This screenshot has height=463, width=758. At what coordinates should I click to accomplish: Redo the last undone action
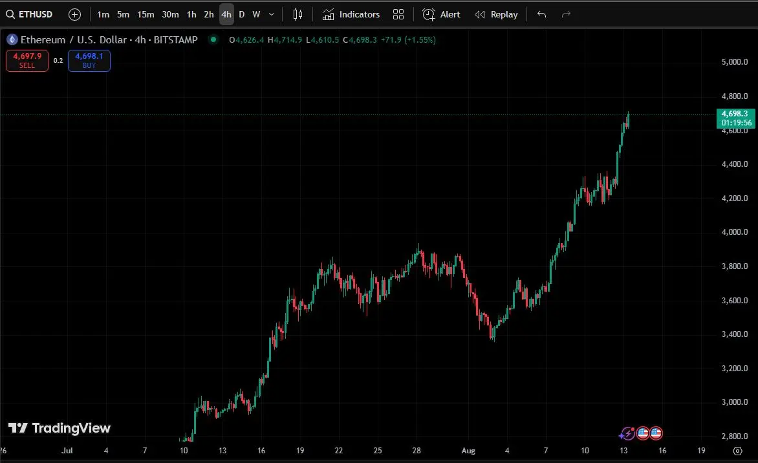point(566,14)
